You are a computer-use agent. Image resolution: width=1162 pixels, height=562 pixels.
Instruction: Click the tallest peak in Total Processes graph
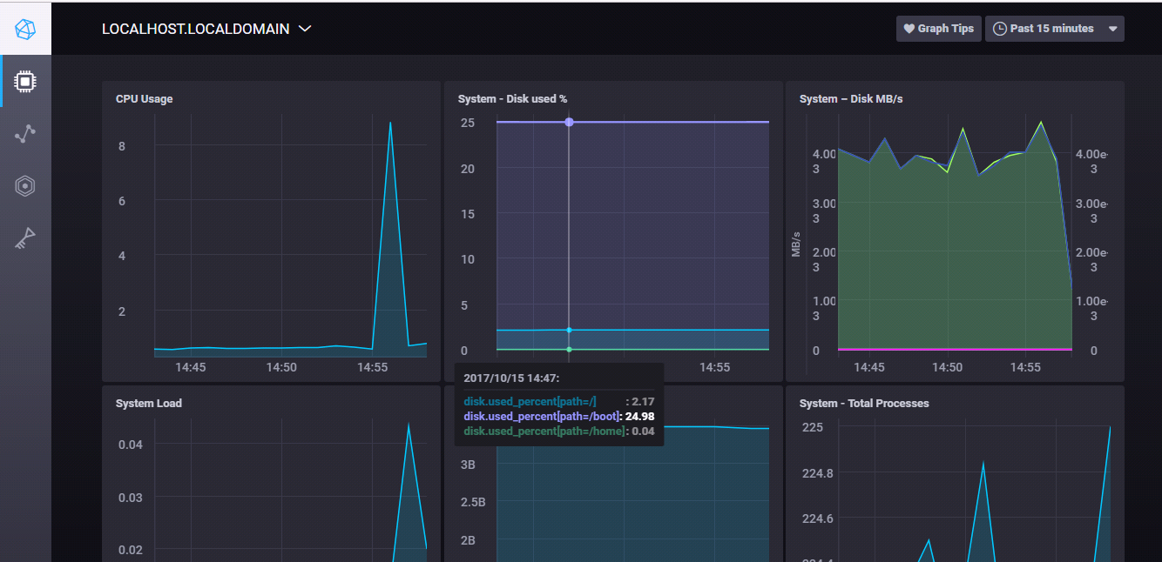click(1110, 427)
